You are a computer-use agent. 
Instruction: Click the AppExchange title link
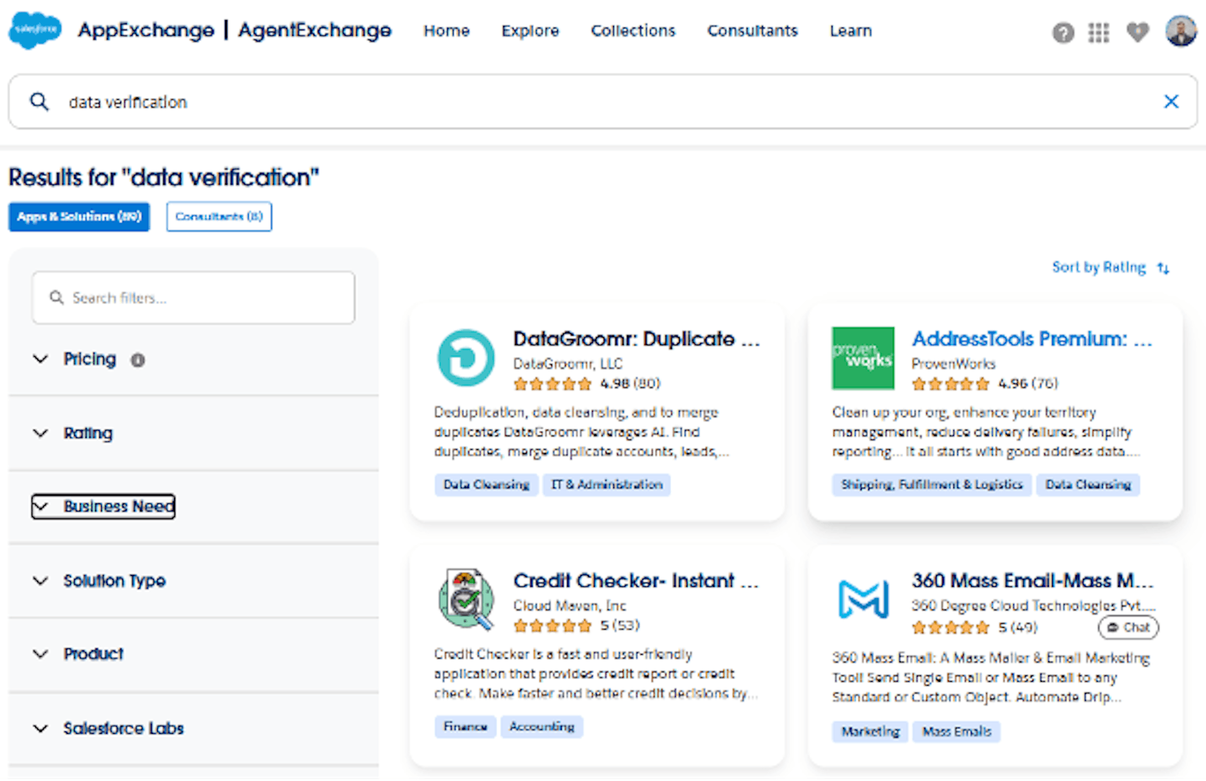tap(146, 30)
